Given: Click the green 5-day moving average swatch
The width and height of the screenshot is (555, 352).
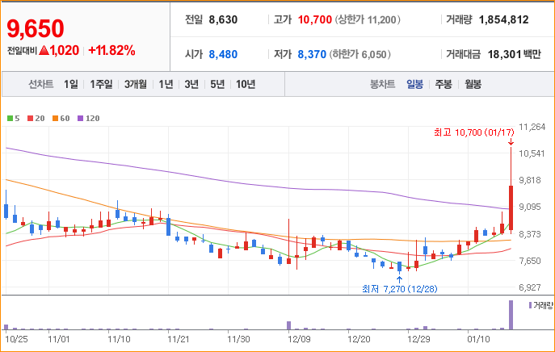Looking at the screenshot, I should pos(10,119).
